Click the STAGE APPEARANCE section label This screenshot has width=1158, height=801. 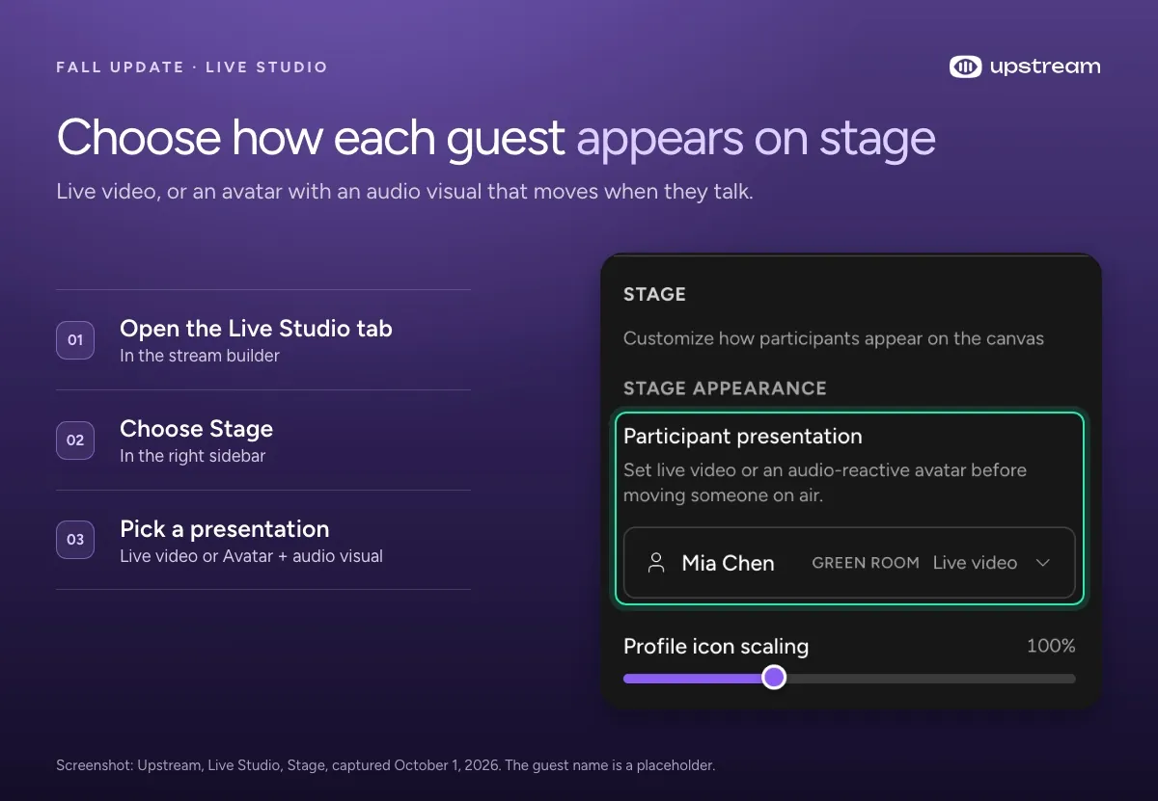point(725,388)
